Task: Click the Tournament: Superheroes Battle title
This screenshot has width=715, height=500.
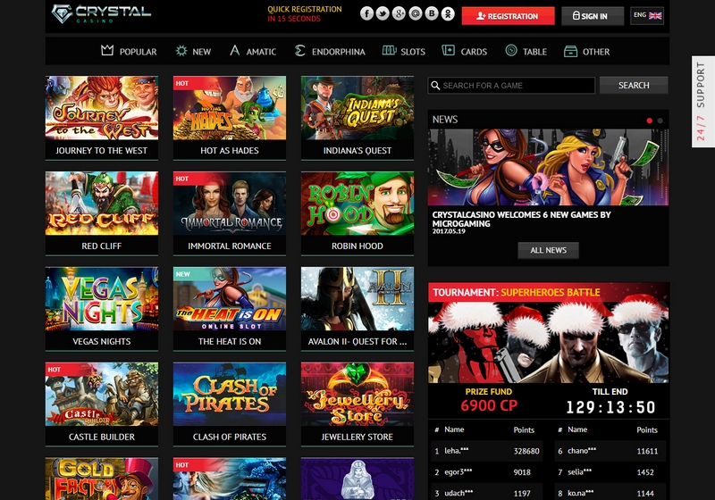Action: click(517, 292)
